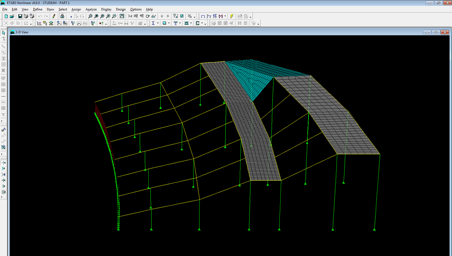Open the Define menu
452x256 pixels.
tap(38, 9)
